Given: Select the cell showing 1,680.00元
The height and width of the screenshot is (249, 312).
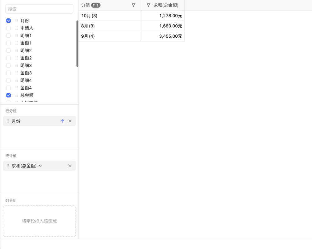Looking at the screenshot, I should [163, 26].
